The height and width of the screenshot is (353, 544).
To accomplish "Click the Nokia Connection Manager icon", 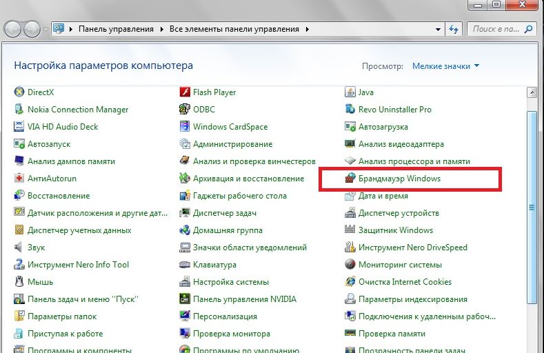I will [x=19, y=109].
